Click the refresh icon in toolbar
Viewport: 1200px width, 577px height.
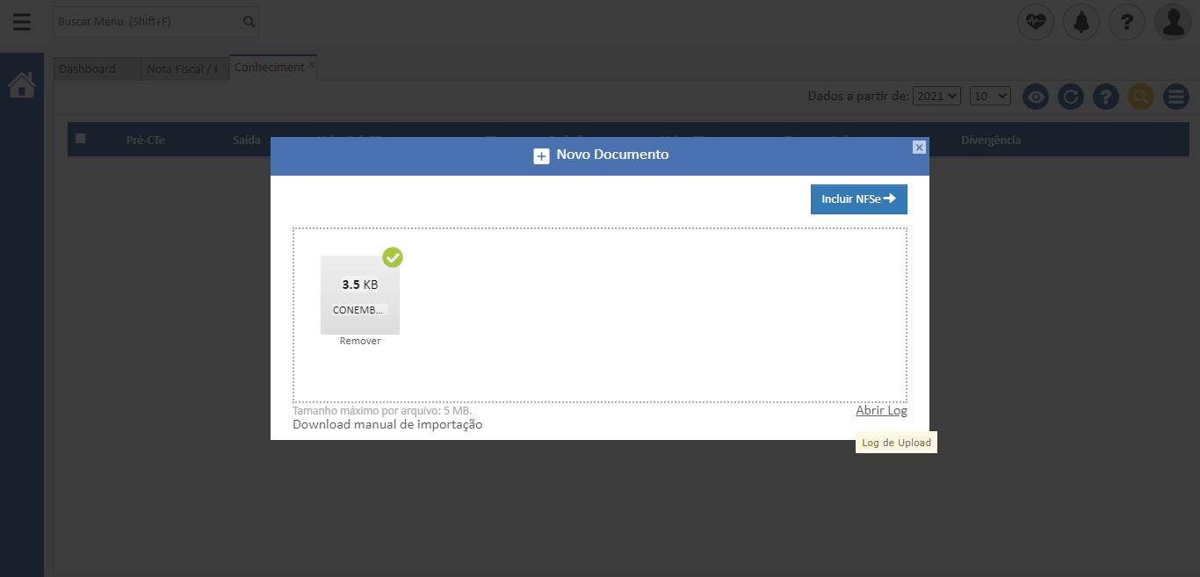(x=1070, y=97)
